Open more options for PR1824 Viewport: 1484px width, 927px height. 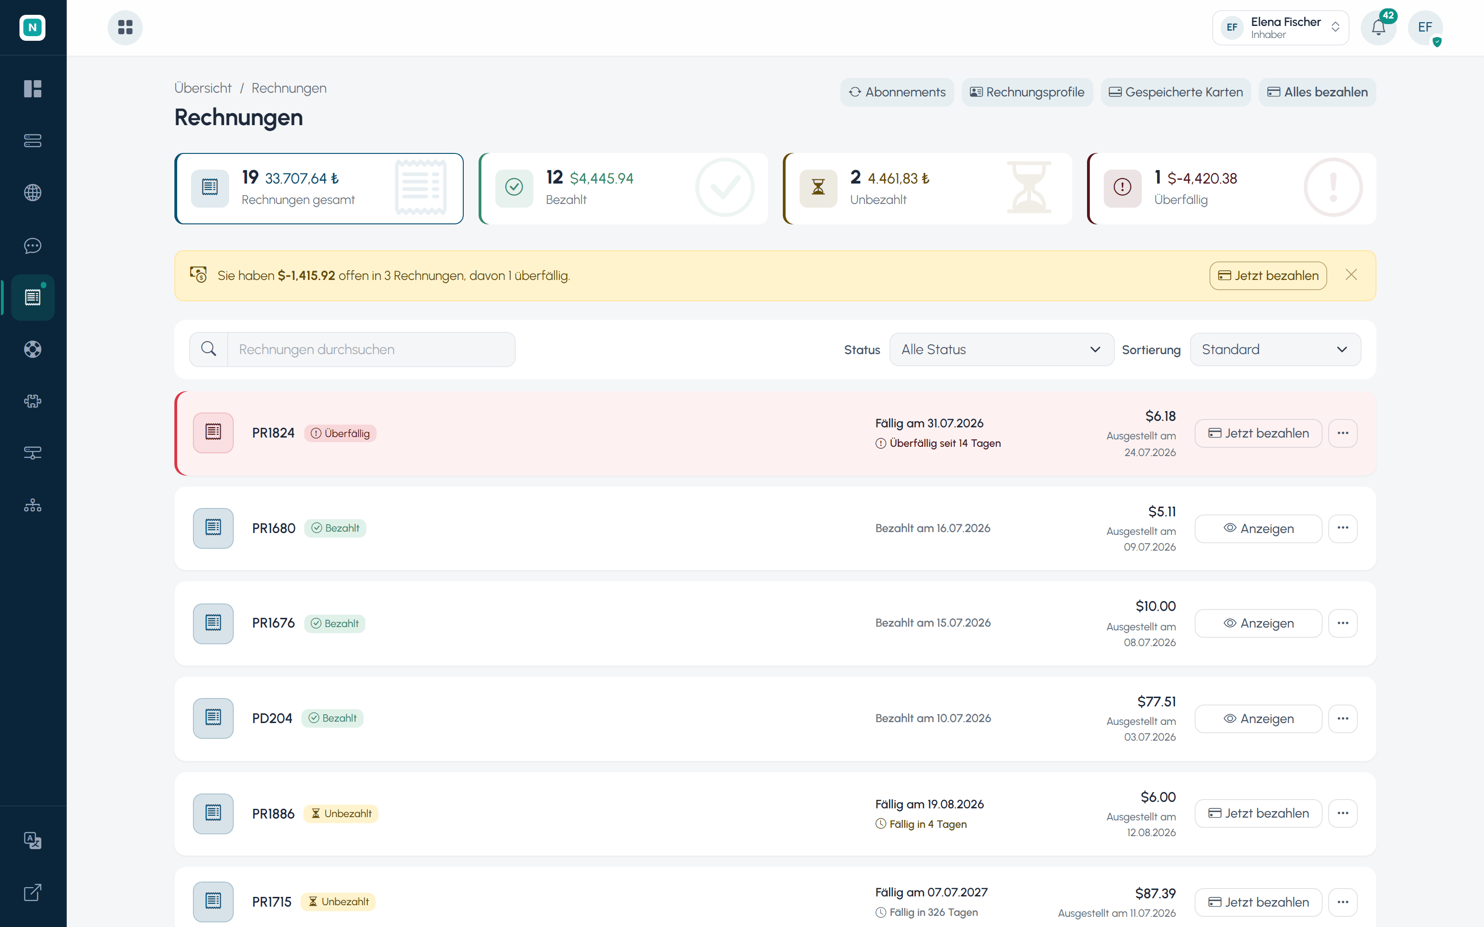[x=1343, y=433]
